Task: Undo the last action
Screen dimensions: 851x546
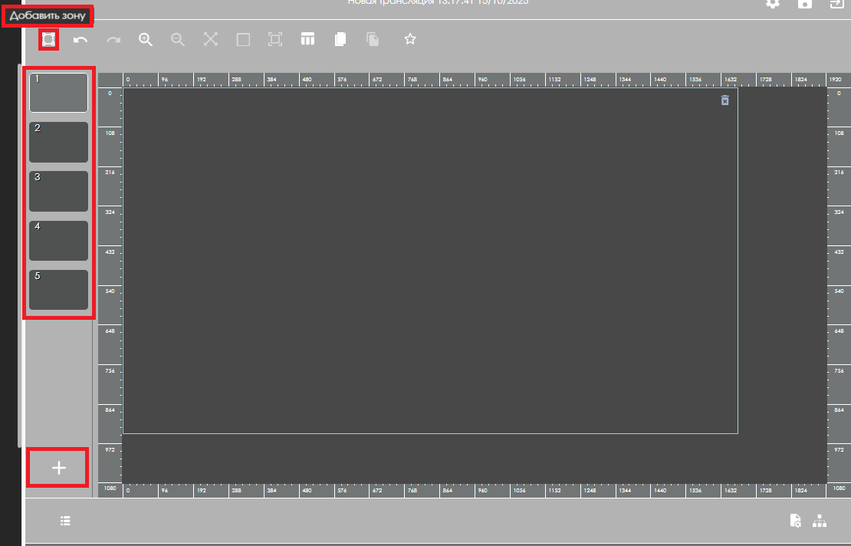Action: 80,39
